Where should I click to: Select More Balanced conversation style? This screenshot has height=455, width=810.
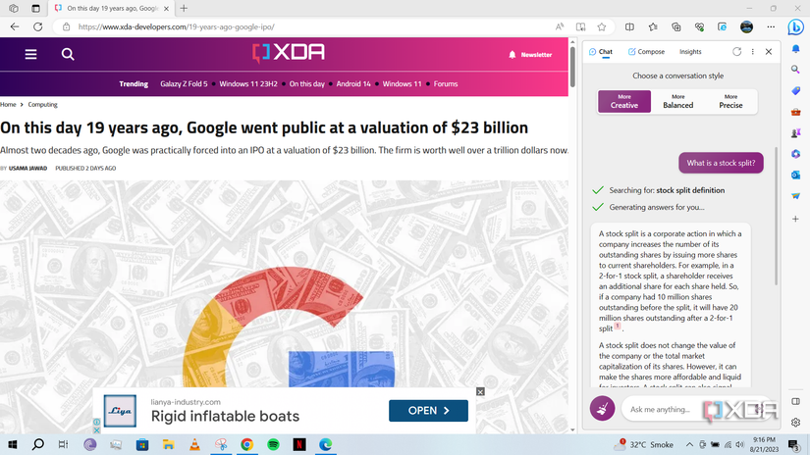pyautogui.click(x=677, y=101)
